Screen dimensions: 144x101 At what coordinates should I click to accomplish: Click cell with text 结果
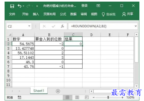tap(73, 39)
